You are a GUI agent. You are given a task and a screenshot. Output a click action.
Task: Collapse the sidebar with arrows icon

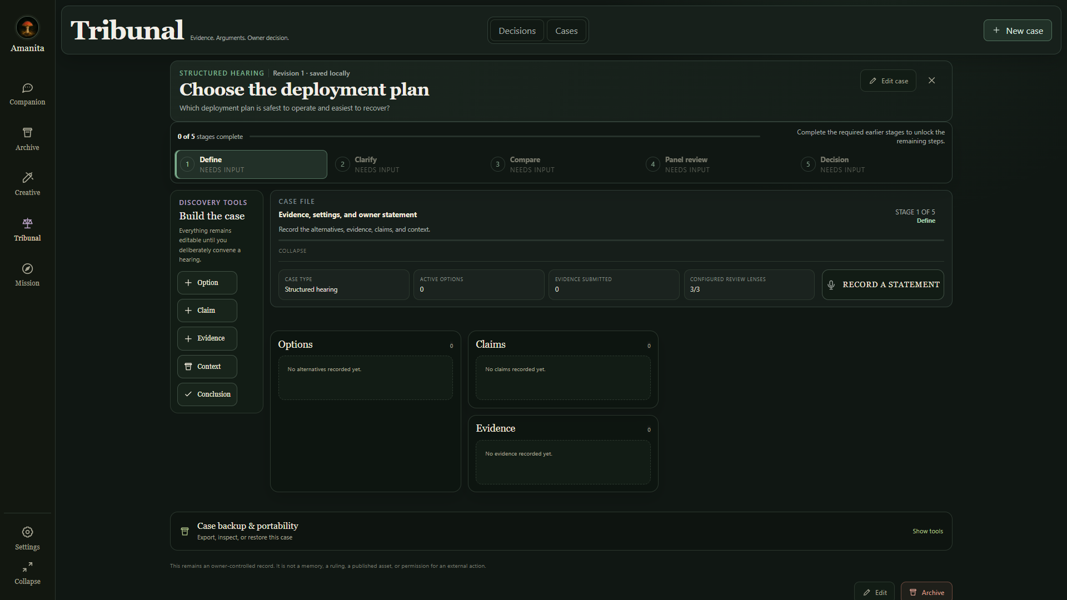tap(27, 567)
